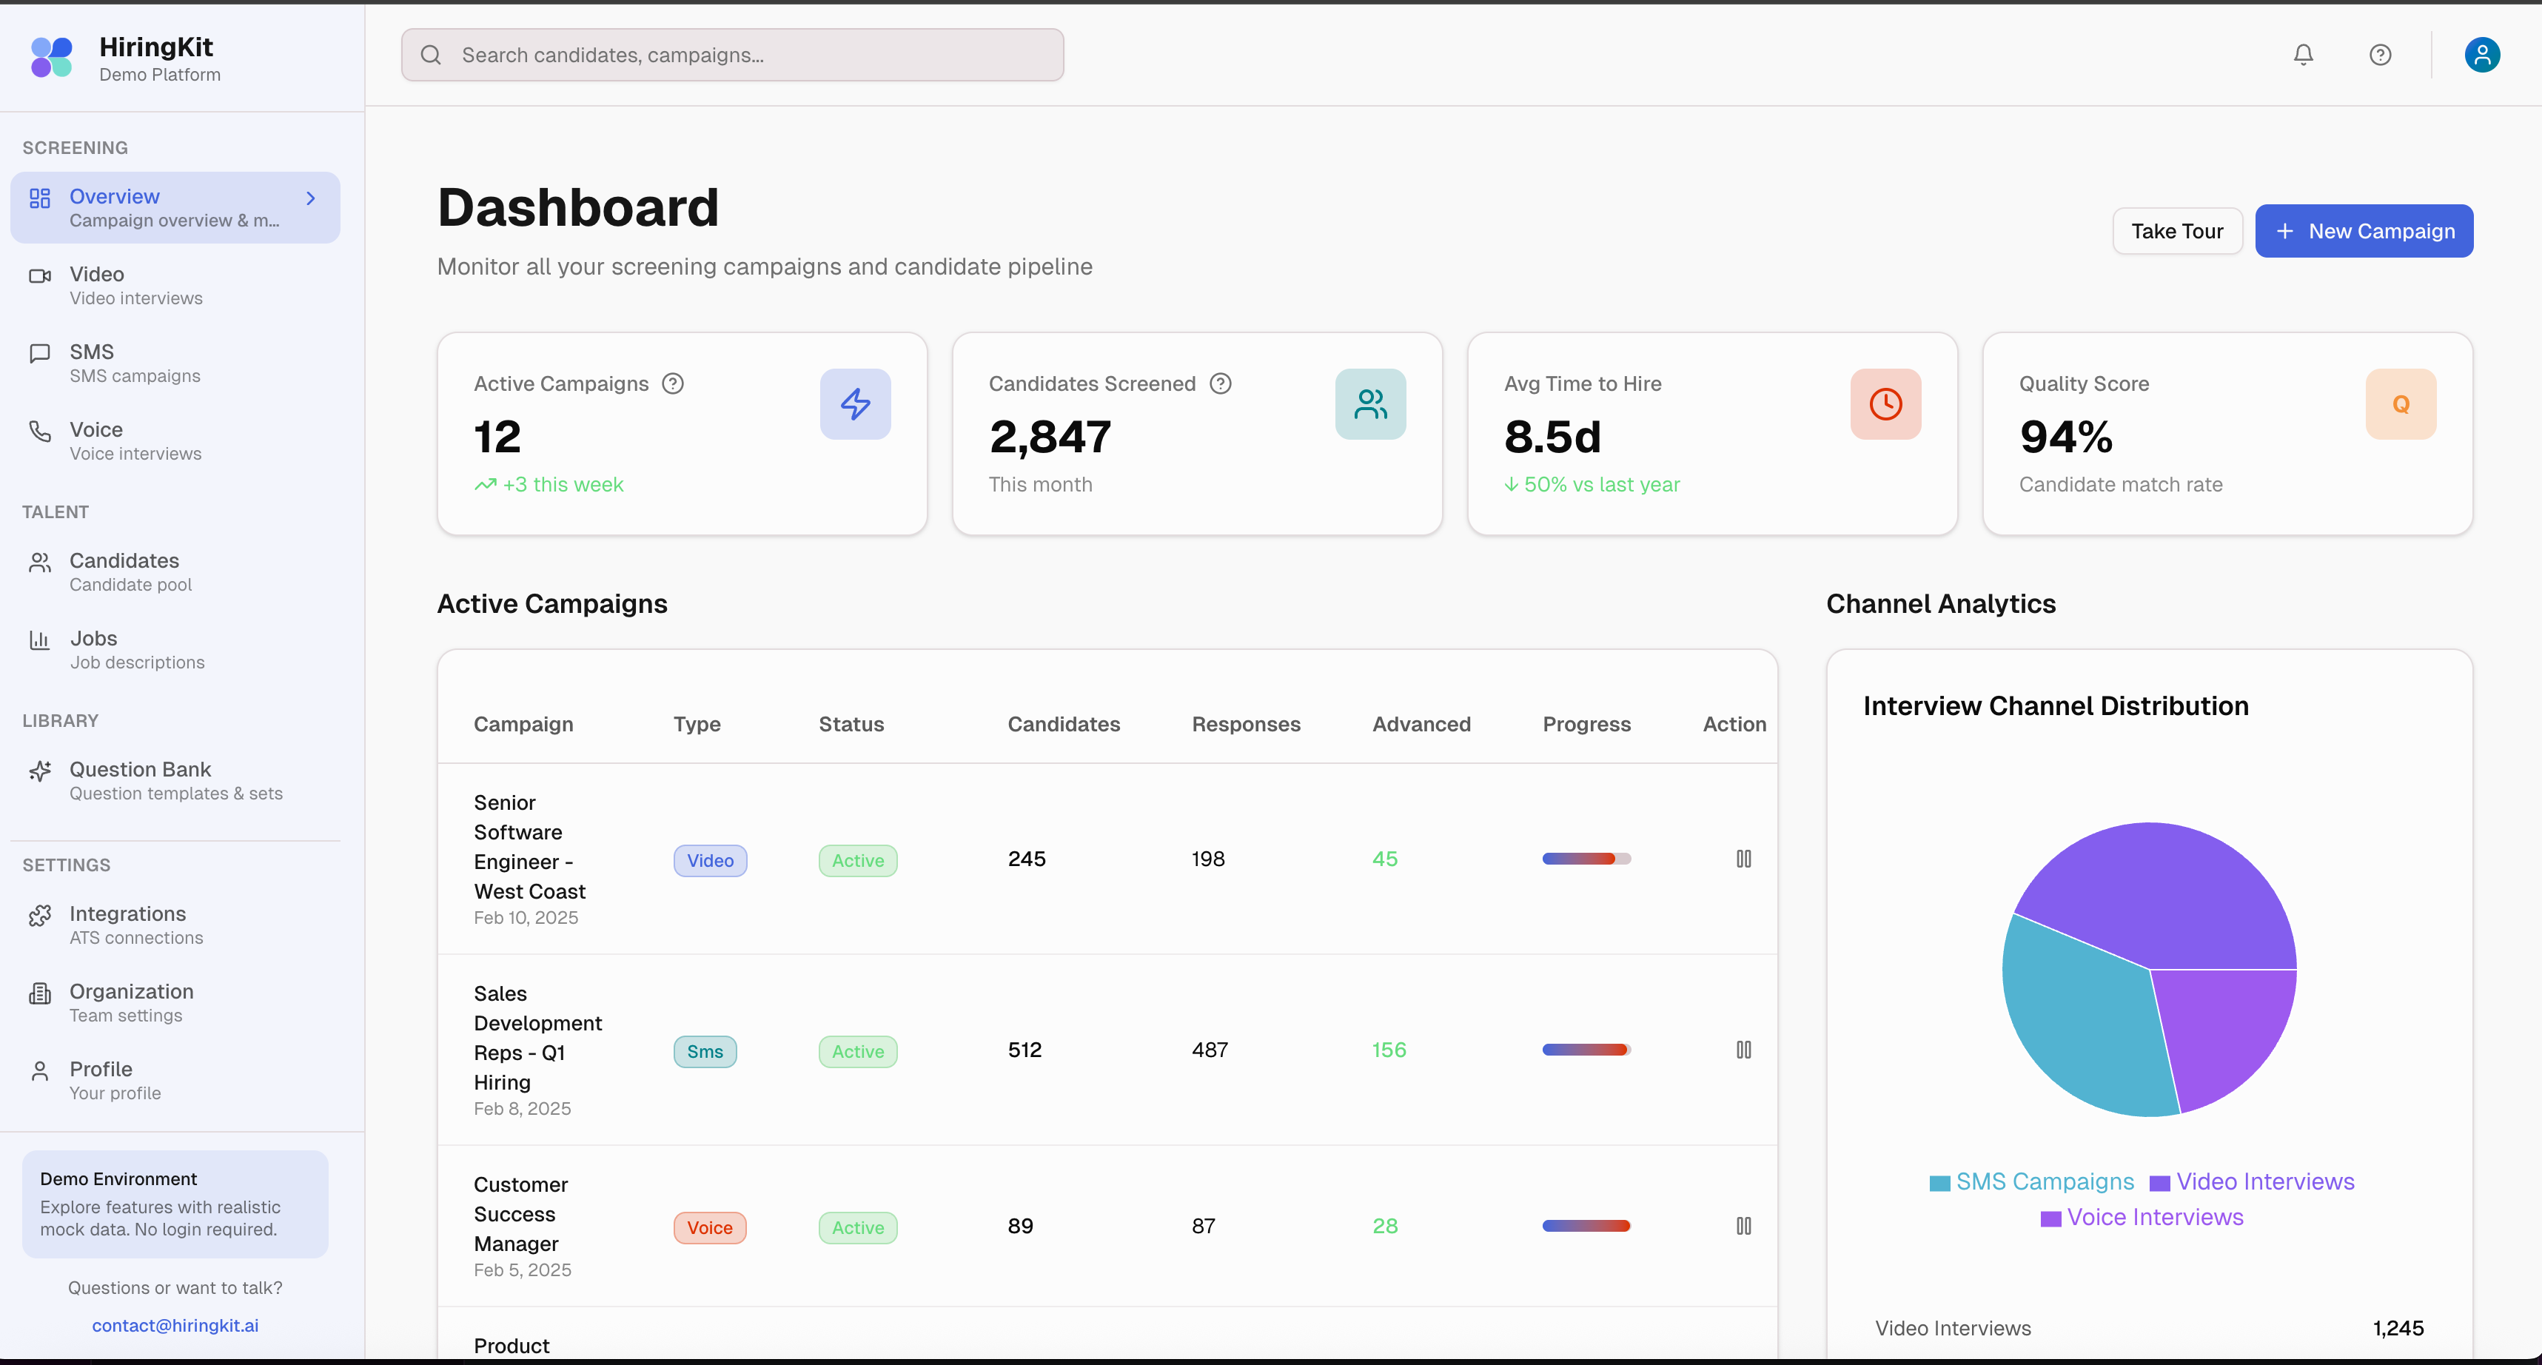Click the Senior Software Engineer progress bar
This screenshot has height=1365, width=2542.
point(1586,859)
